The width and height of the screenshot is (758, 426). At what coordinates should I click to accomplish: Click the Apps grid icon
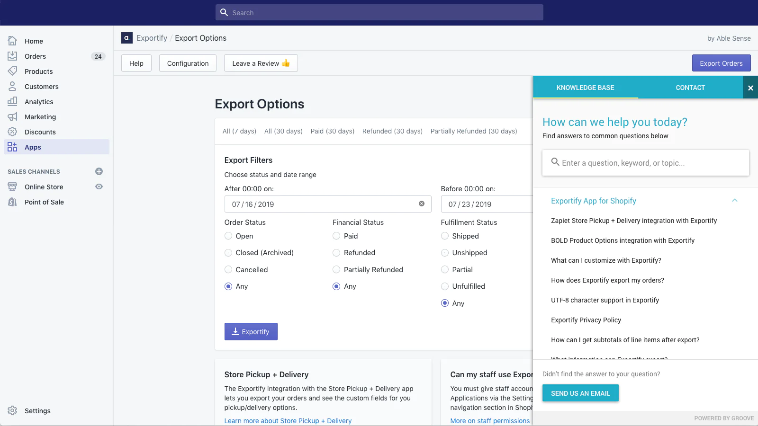[x=13, y=147]
